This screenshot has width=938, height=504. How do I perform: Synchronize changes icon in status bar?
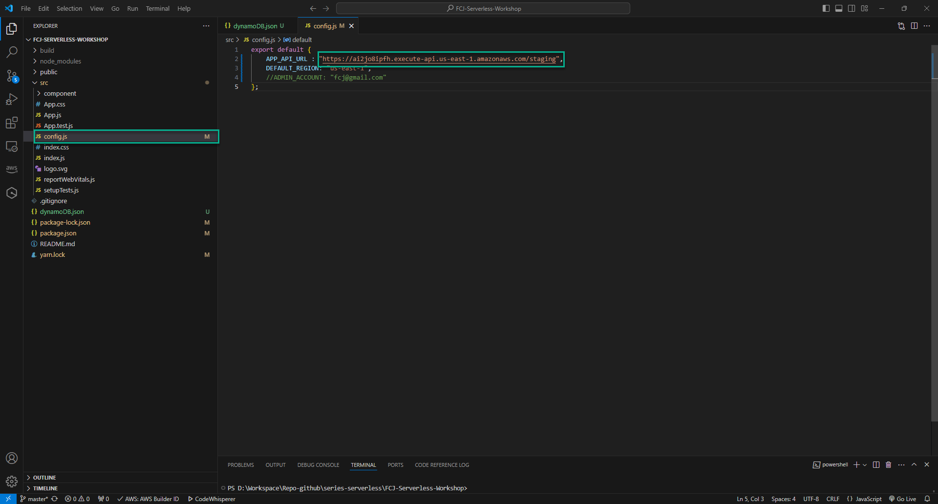(x=54, y=499)
